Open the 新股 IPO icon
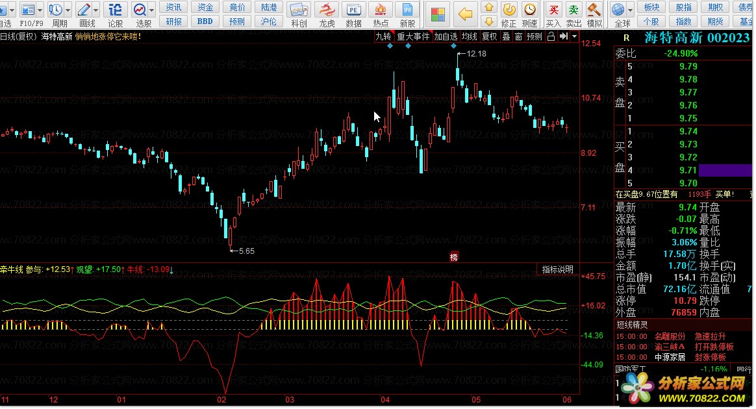756x409 pixels. click(407, 10)
